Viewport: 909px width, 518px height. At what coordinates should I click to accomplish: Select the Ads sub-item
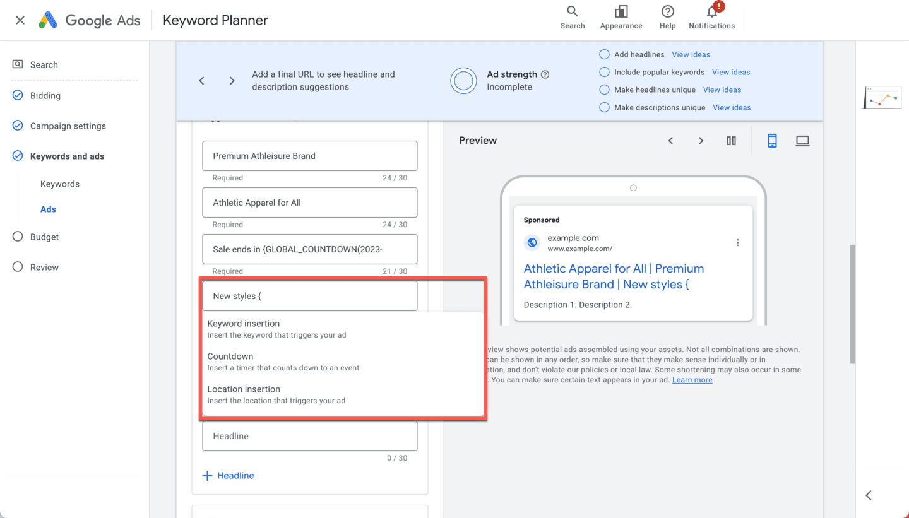click(48, 209)
